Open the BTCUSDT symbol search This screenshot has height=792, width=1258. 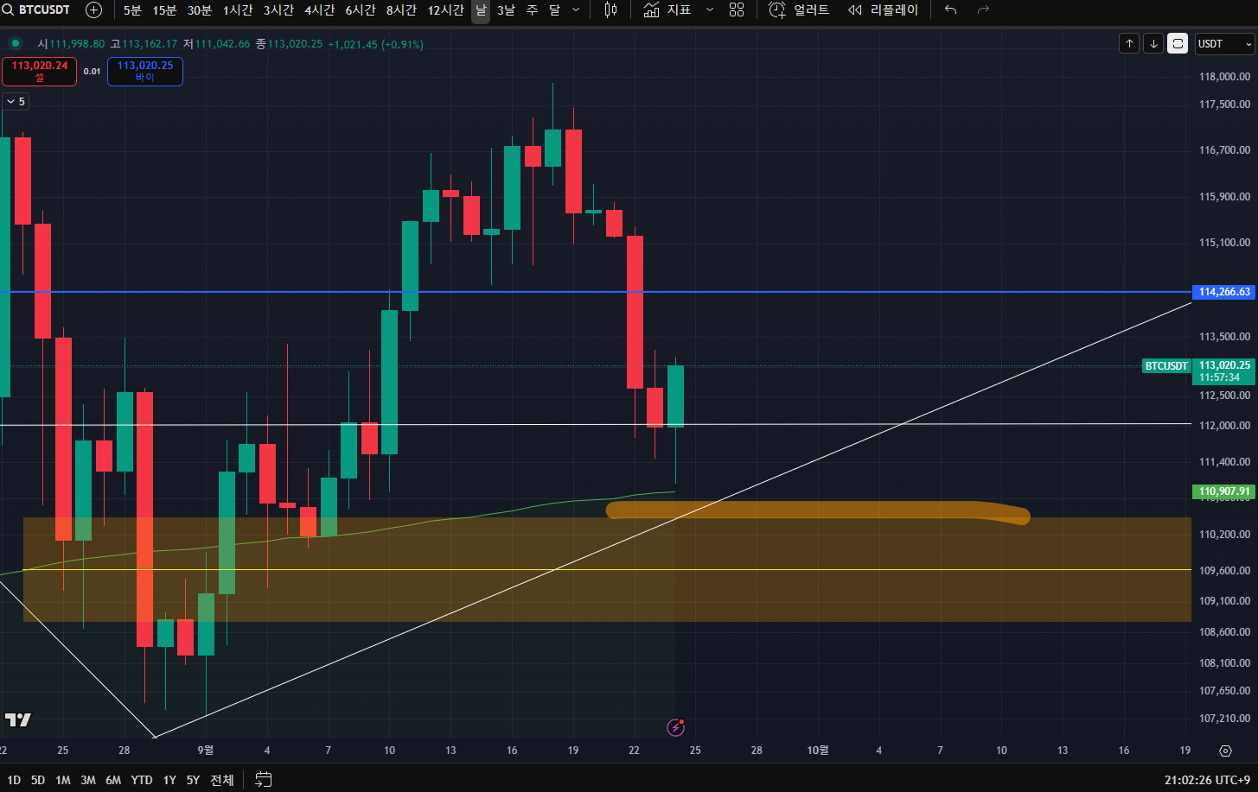click(x=37, y=10)
